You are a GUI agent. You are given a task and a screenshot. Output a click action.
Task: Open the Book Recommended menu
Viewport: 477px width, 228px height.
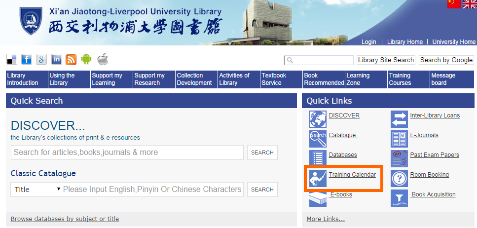[x=324, y=79]
